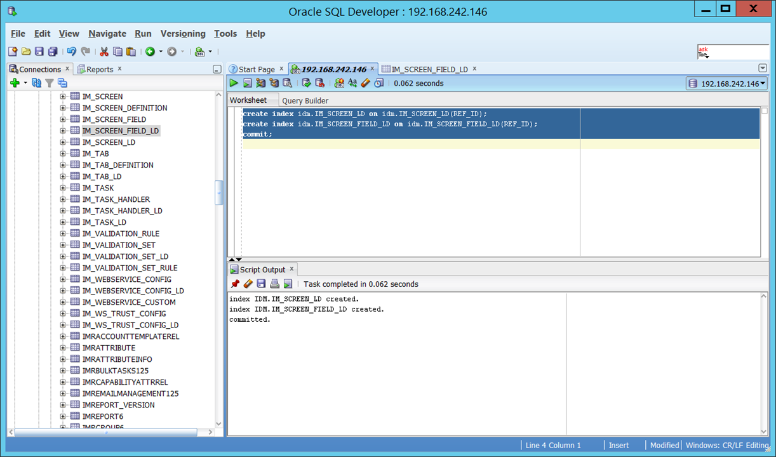Open the Tools menu

225,34
